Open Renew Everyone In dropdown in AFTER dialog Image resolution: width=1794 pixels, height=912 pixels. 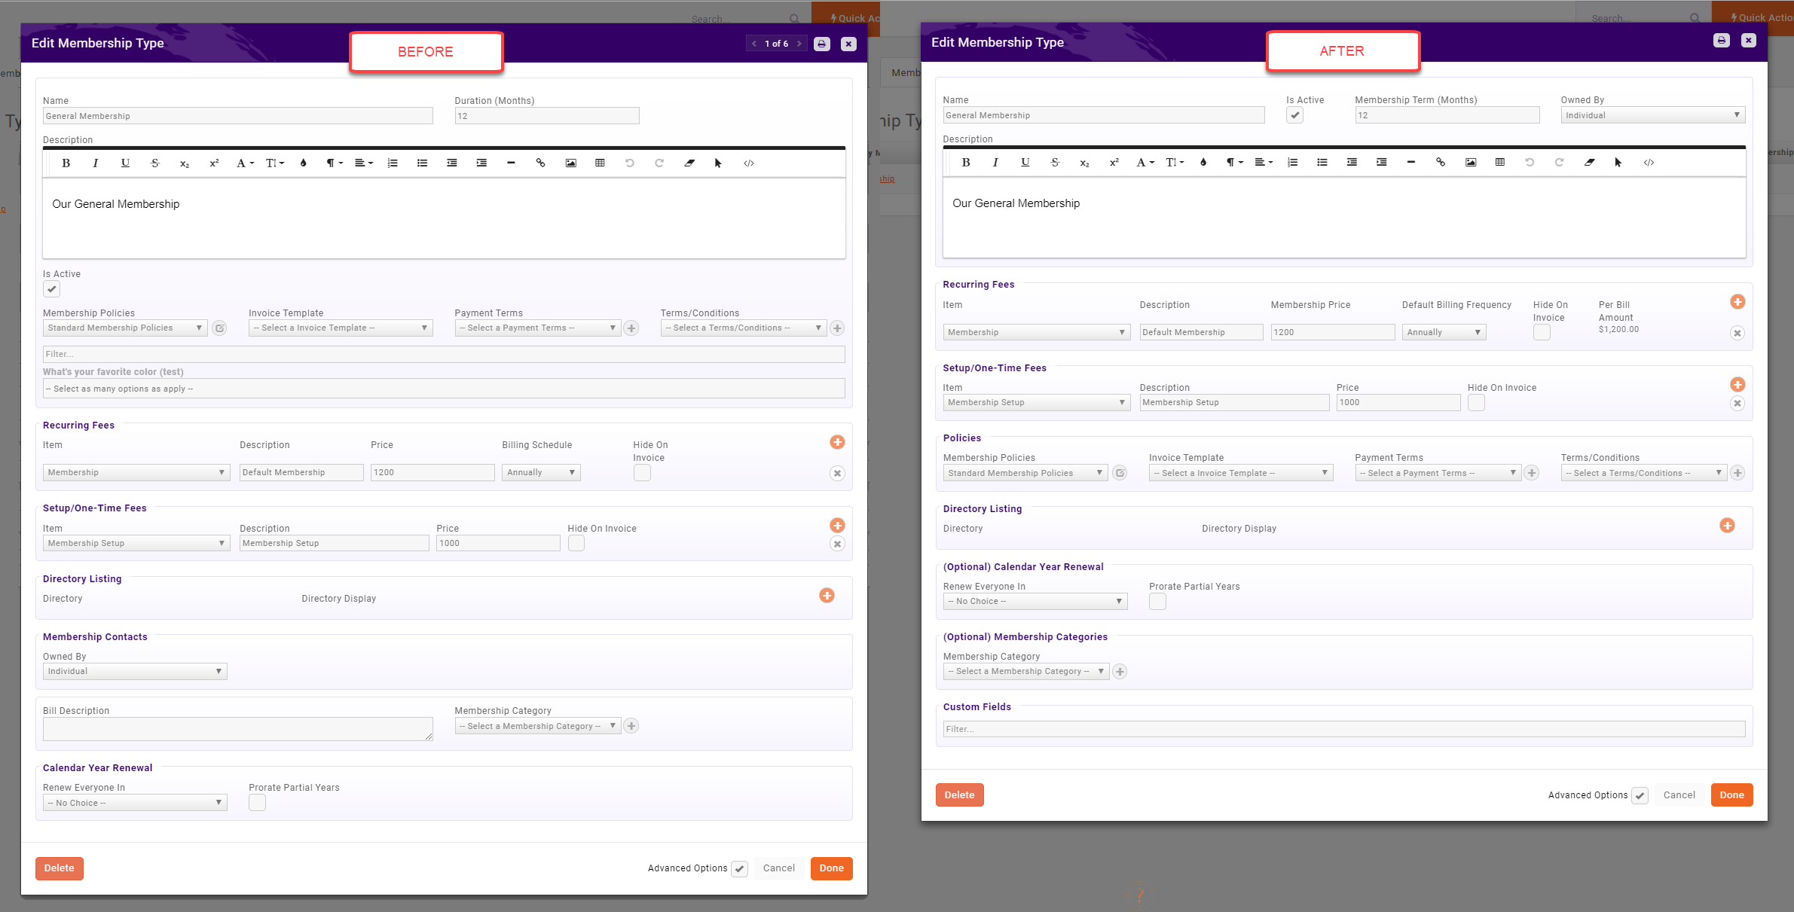click(1035, 602)
